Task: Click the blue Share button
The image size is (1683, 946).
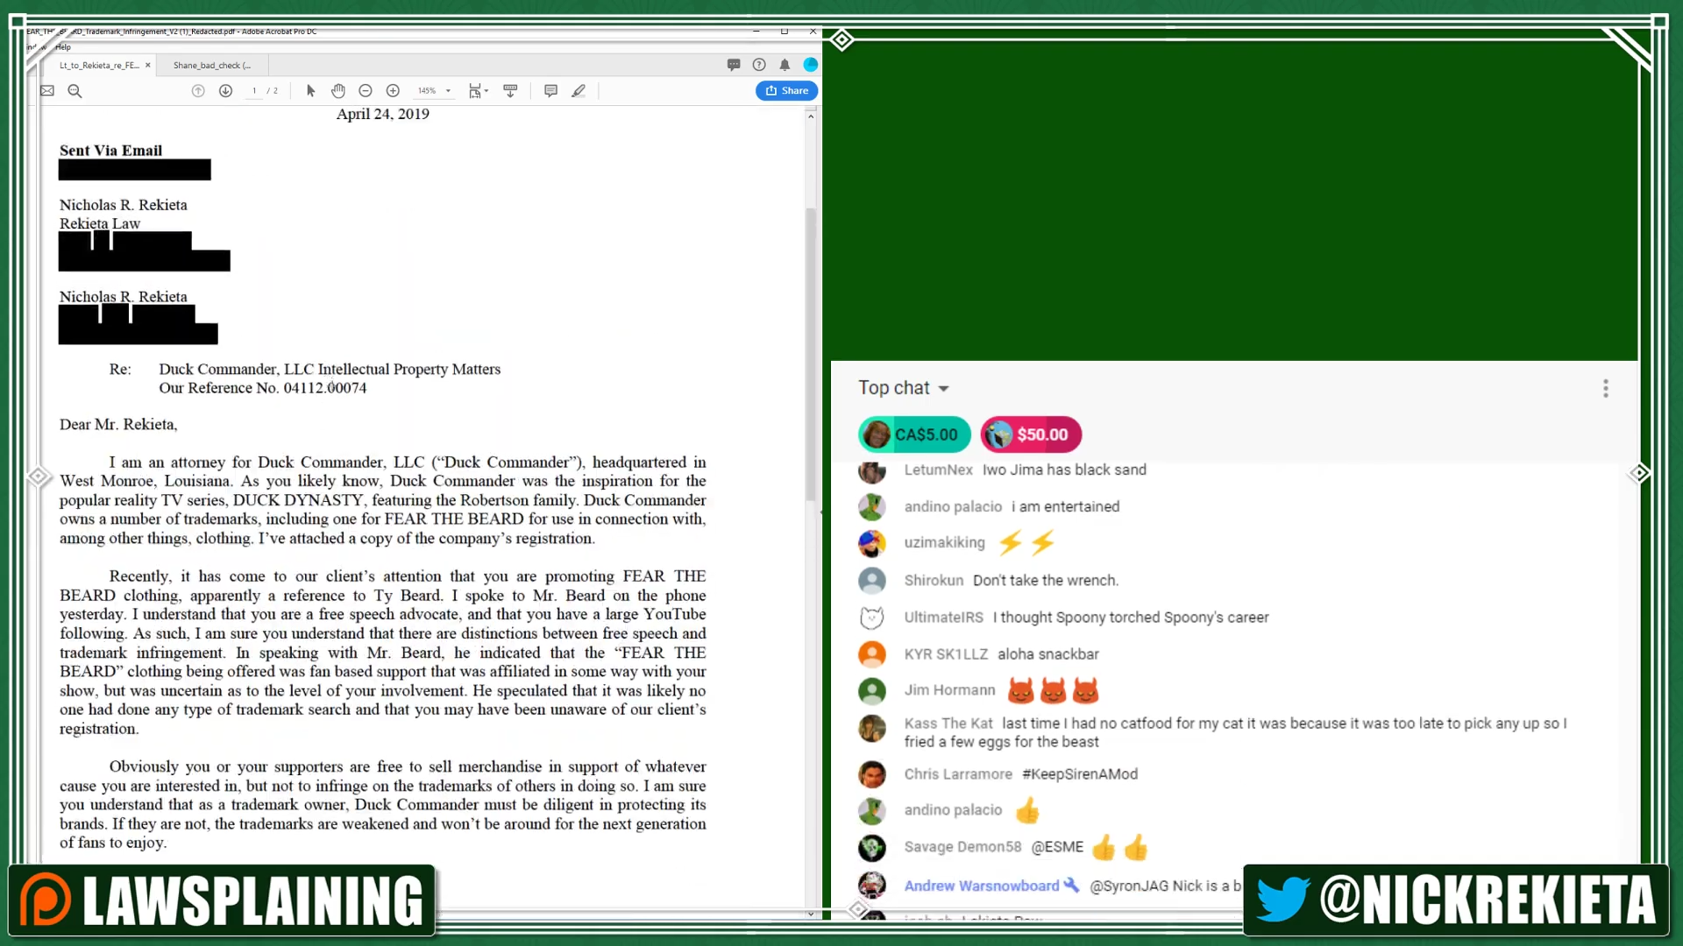Action: tap(787, 91)
